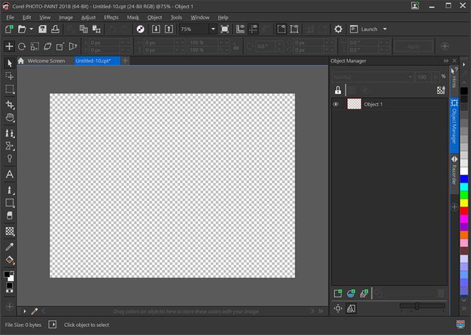Viewport: 471px width, 335px height.
Task: Open the dropdown arrow beside the Open folder
Action: point(31,29)
